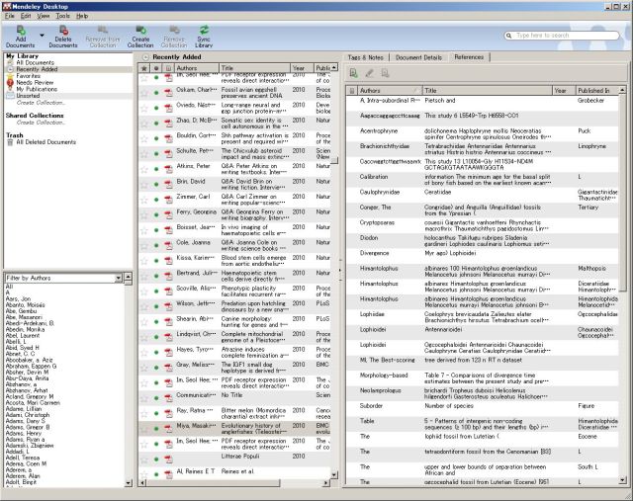Toggle favorite star for Zimmer, Carl row
This screenshot has height=501, width=633.
[144, 200]
